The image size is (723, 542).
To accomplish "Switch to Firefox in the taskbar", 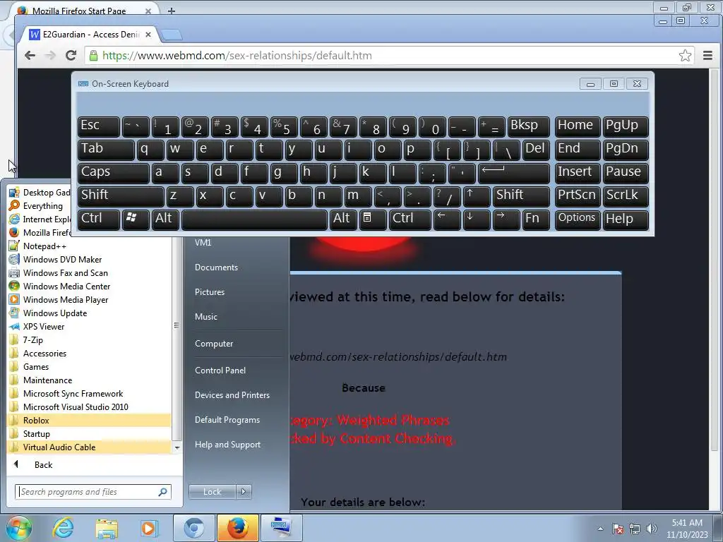I will [237, 528].
